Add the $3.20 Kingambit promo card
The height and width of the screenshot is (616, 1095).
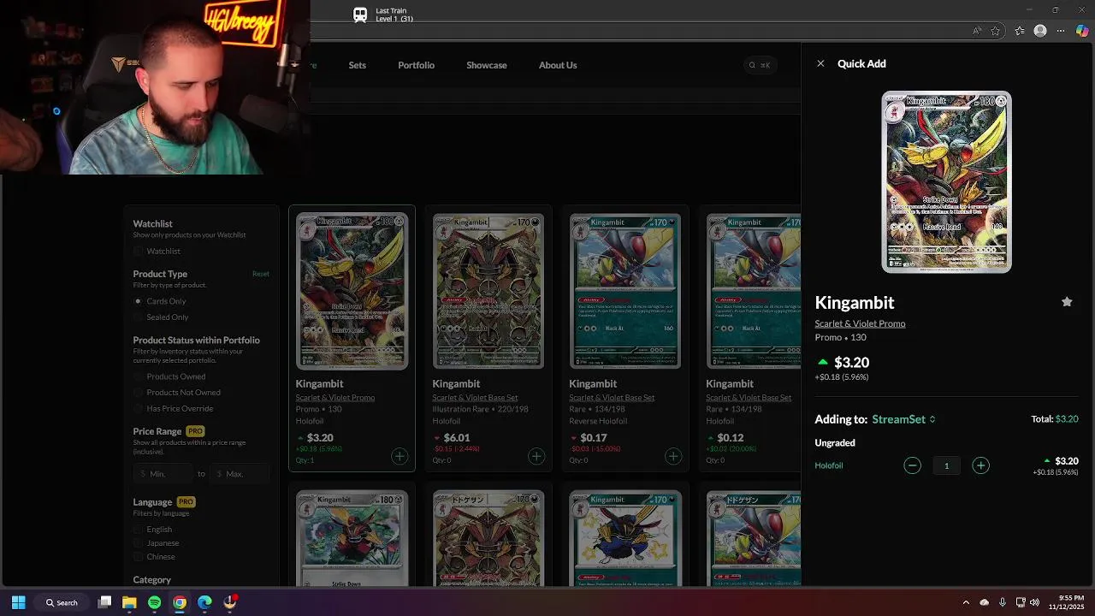[400, 456]
